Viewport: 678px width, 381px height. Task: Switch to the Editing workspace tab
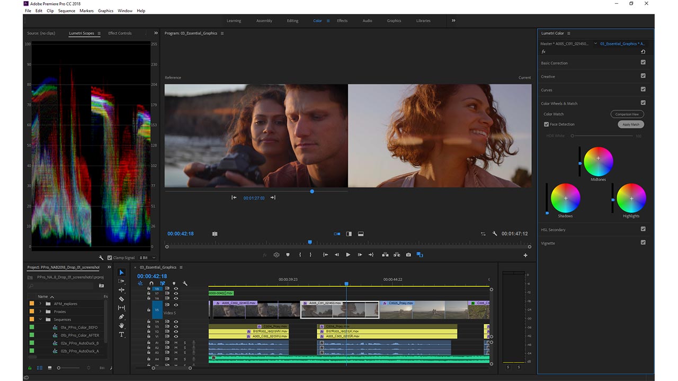point(292,21)
